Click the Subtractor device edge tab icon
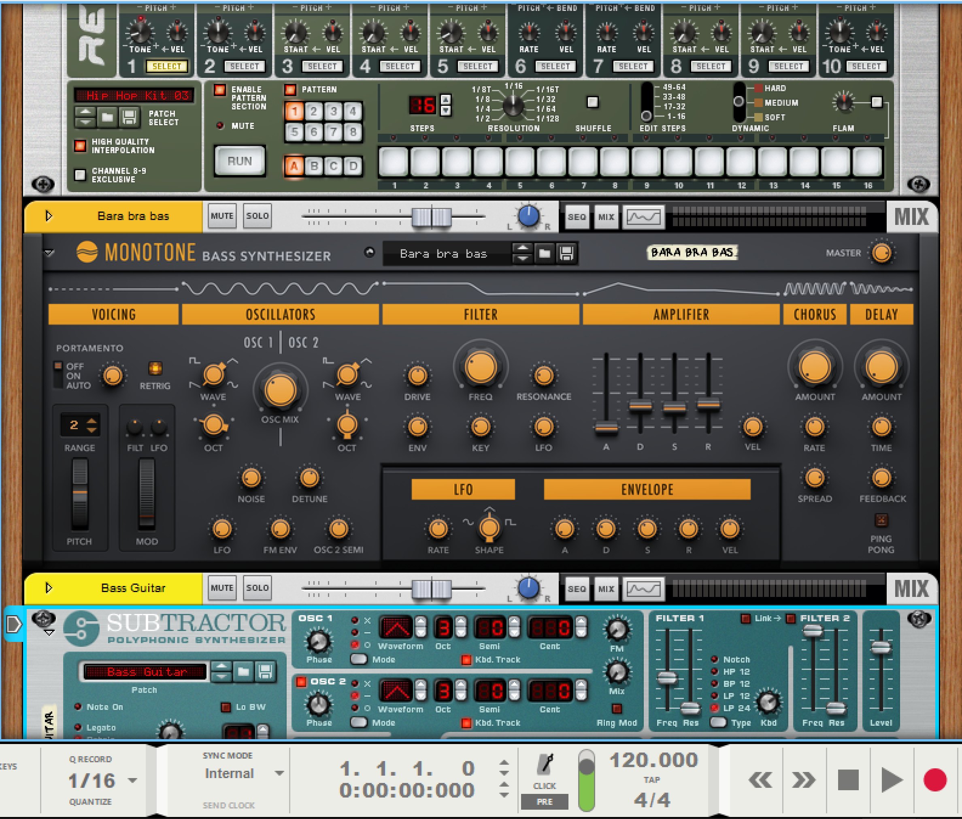962x819 pixels. [x=13, y=624]
